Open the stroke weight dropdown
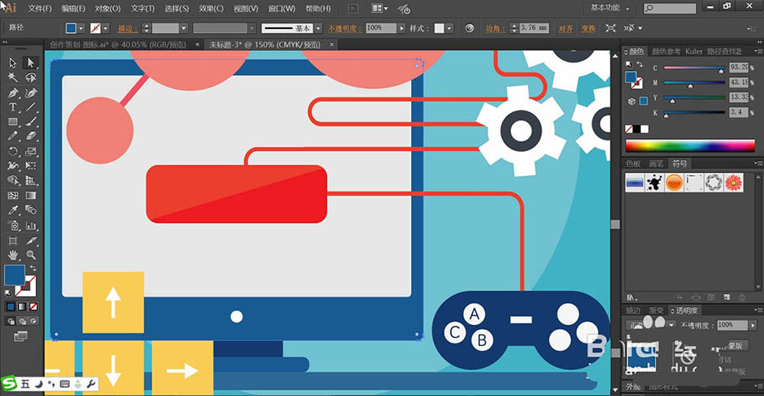Image resolution: width=764 pixels, height=396 pixels. click(183, 28)
